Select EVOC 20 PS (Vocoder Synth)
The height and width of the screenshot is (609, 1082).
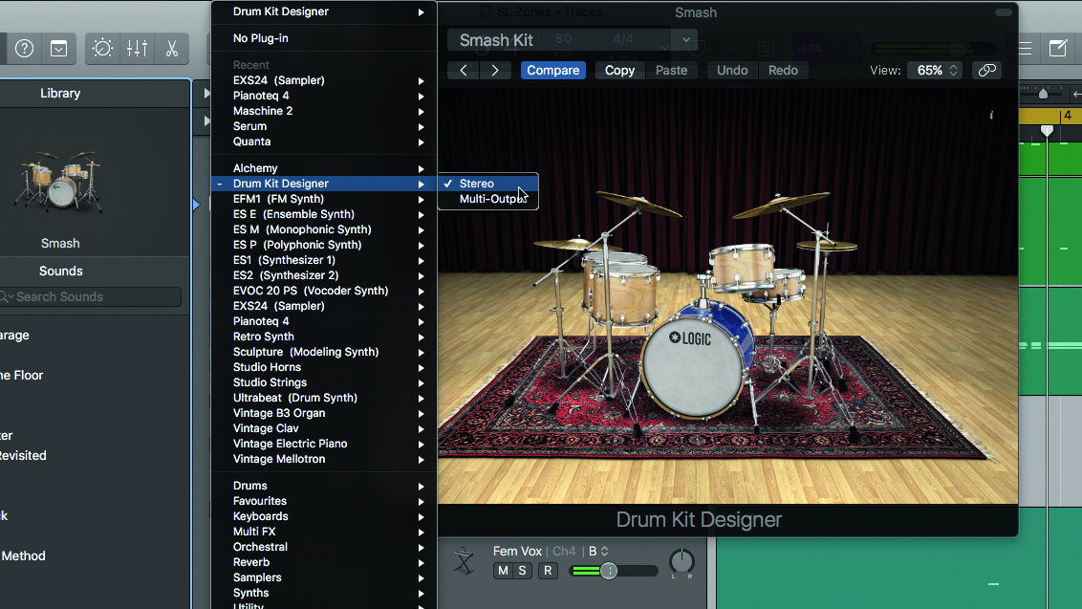324,291
